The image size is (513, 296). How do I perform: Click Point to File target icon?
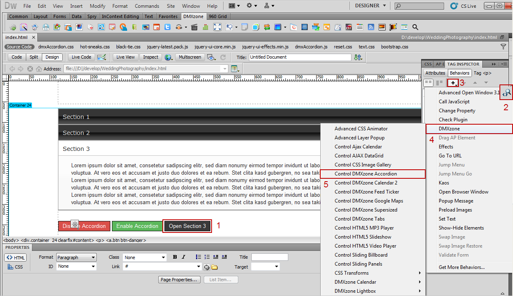point(207,267)
